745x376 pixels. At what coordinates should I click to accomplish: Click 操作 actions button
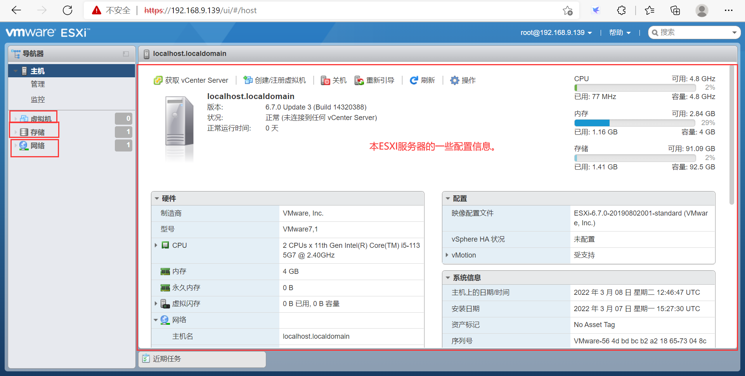pyautogui.click(x=463, y=80)
